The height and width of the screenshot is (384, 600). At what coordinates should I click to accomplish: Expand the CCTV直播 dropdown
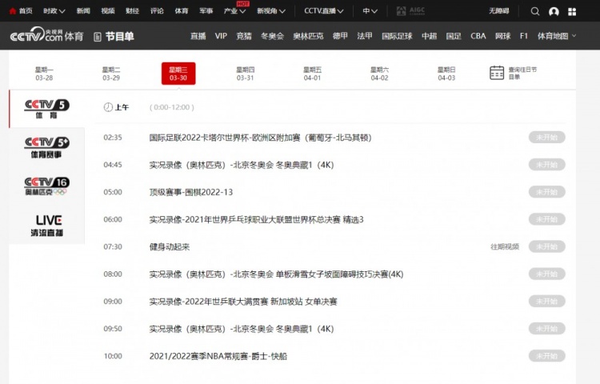324,10
